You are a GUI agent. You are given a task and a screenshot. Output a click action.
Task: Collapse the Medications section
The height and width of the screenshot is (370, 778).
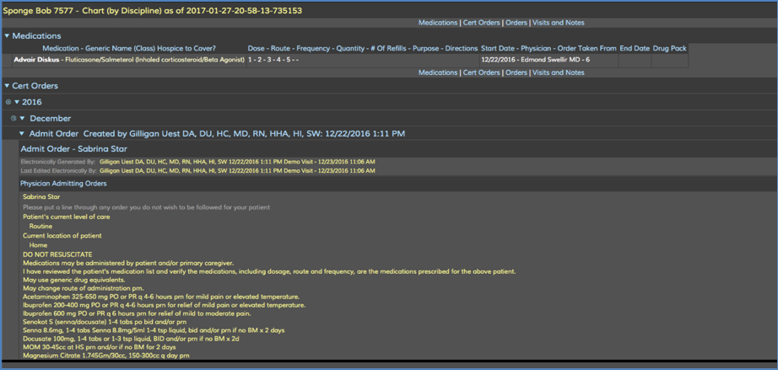tap(7, 35)
